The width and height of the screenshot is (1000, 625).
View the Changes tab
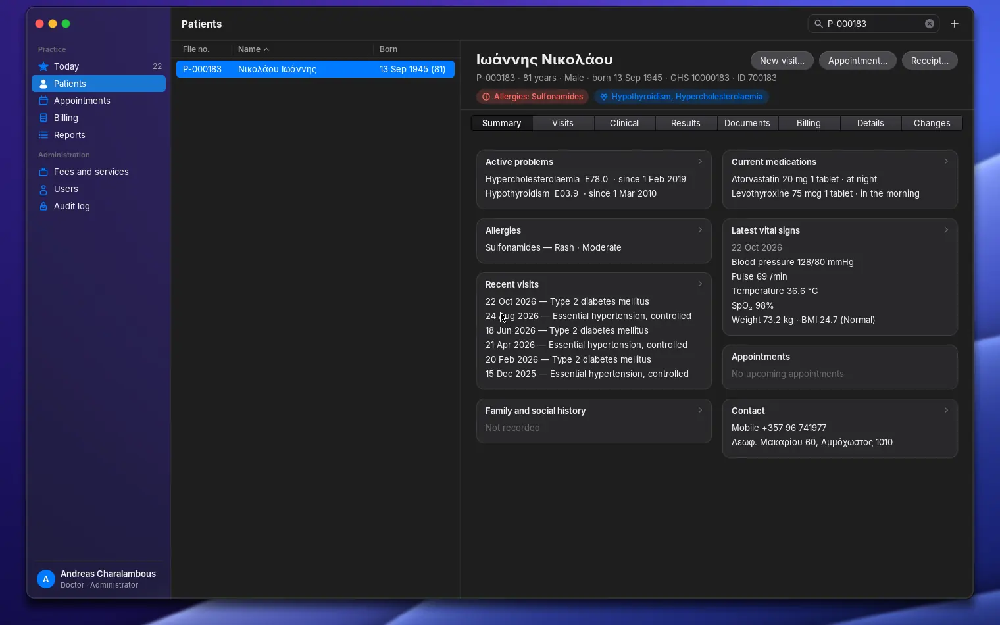(x=932, y=123)
